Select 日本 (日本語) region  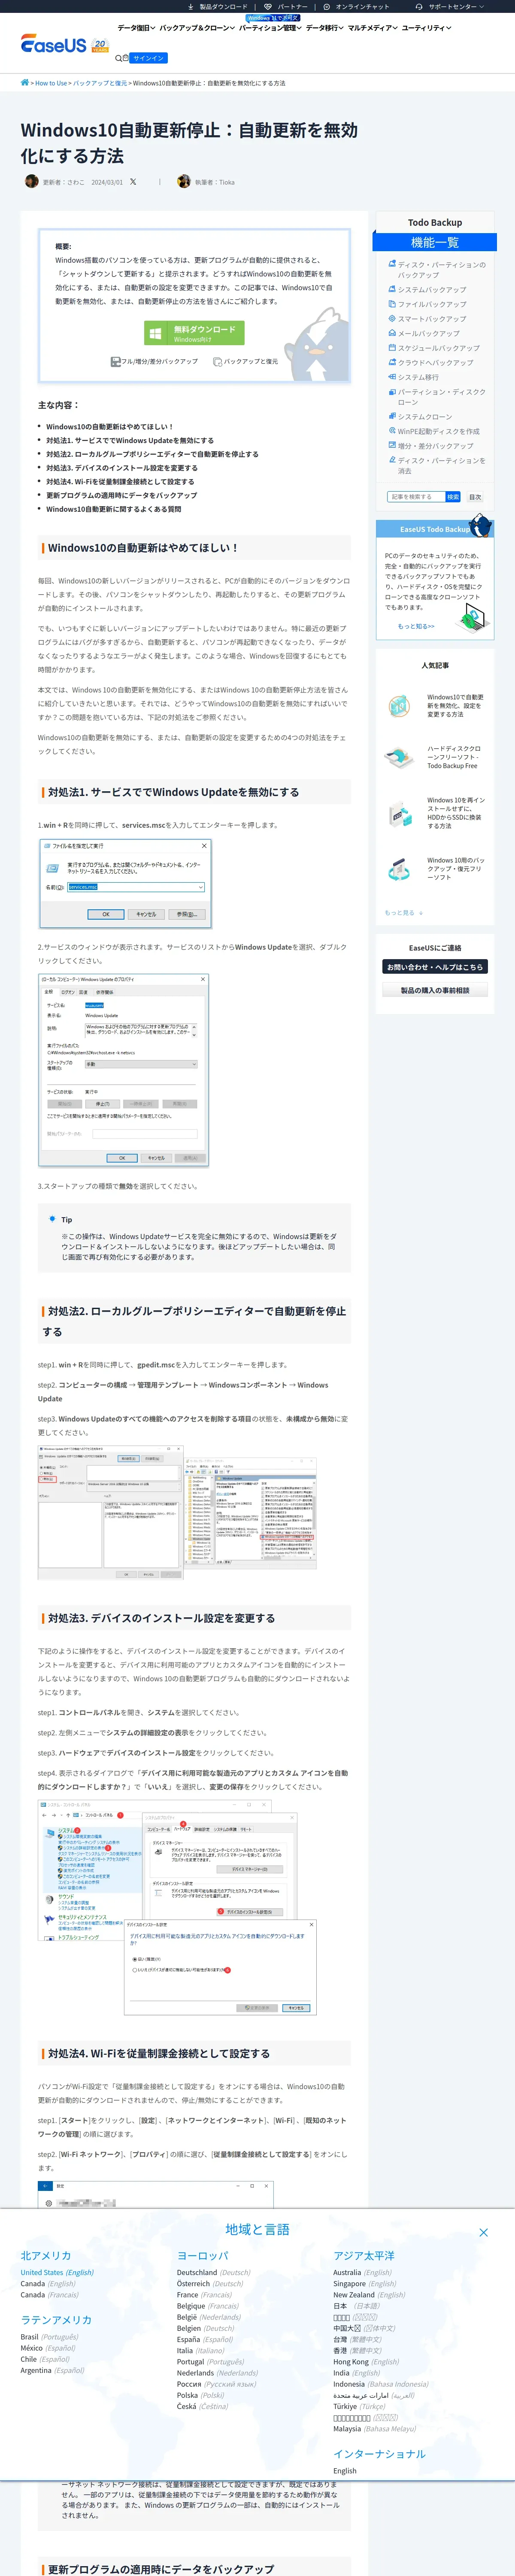coord(356,2306)
